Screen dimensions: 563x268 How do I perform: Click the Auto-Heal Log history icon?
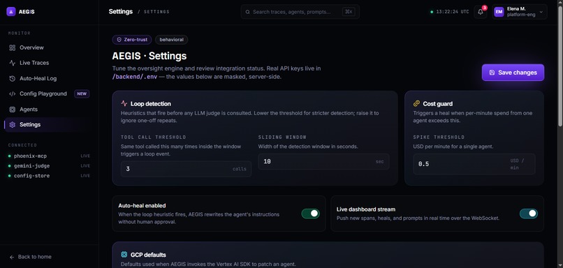(x=12, y=78)
